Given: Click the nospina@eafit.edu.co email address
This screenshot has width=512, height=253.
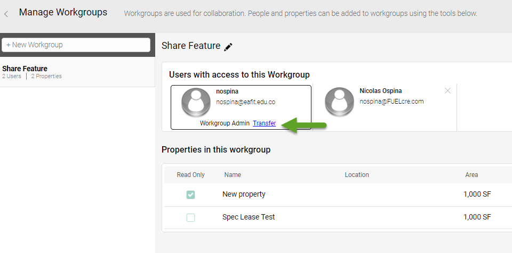Looking at the screenshot, I should [245, 102].
